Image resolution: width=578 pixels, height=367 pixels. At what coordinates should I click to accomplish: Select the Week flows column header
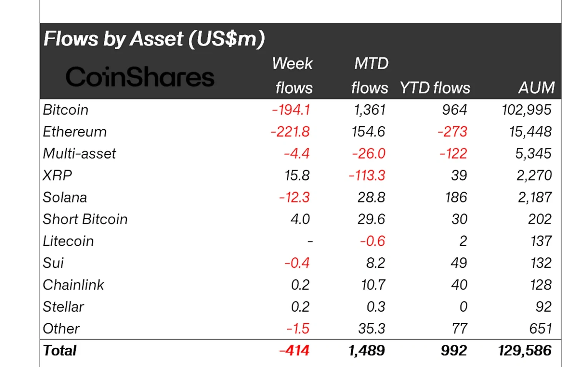click(293, 76)
